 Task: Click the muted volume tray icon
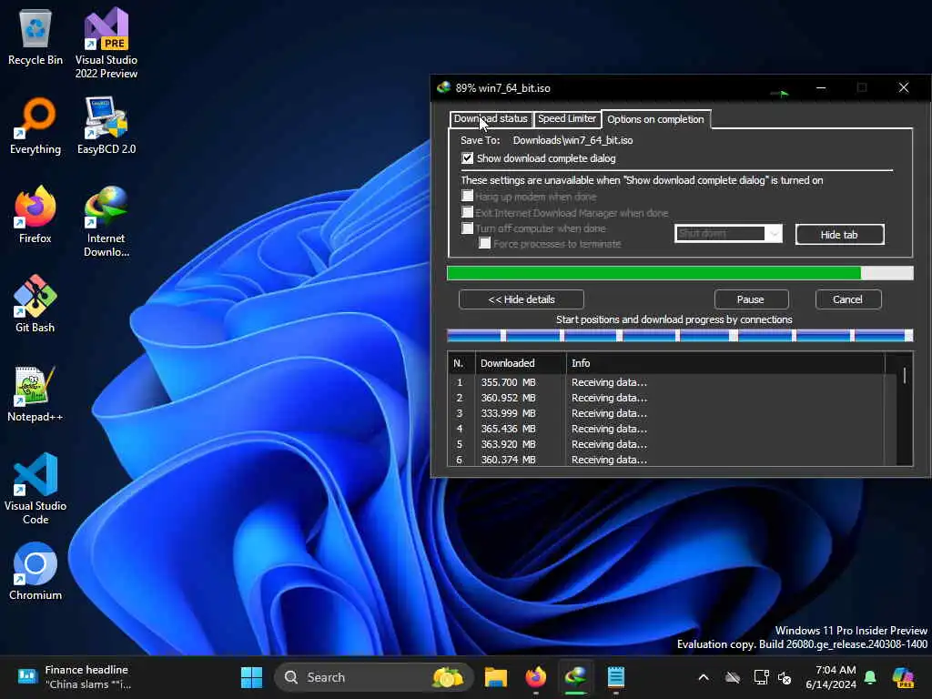pos(785,677)
